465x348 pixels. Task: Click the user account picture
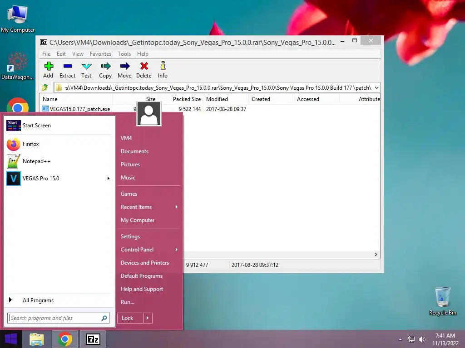(149, 114)
